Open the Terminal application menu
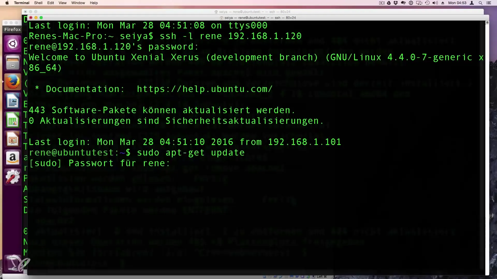This screenshot has height=279, width=497. coord(21,3)
